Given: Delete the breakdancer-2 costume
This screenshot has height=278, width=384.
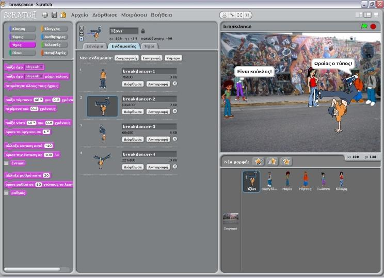Looking at the screenshot, I should 174,111.
